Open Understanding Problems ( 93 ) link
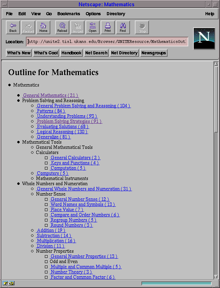This screenshot has height=288, width=220. coord(67,116)
